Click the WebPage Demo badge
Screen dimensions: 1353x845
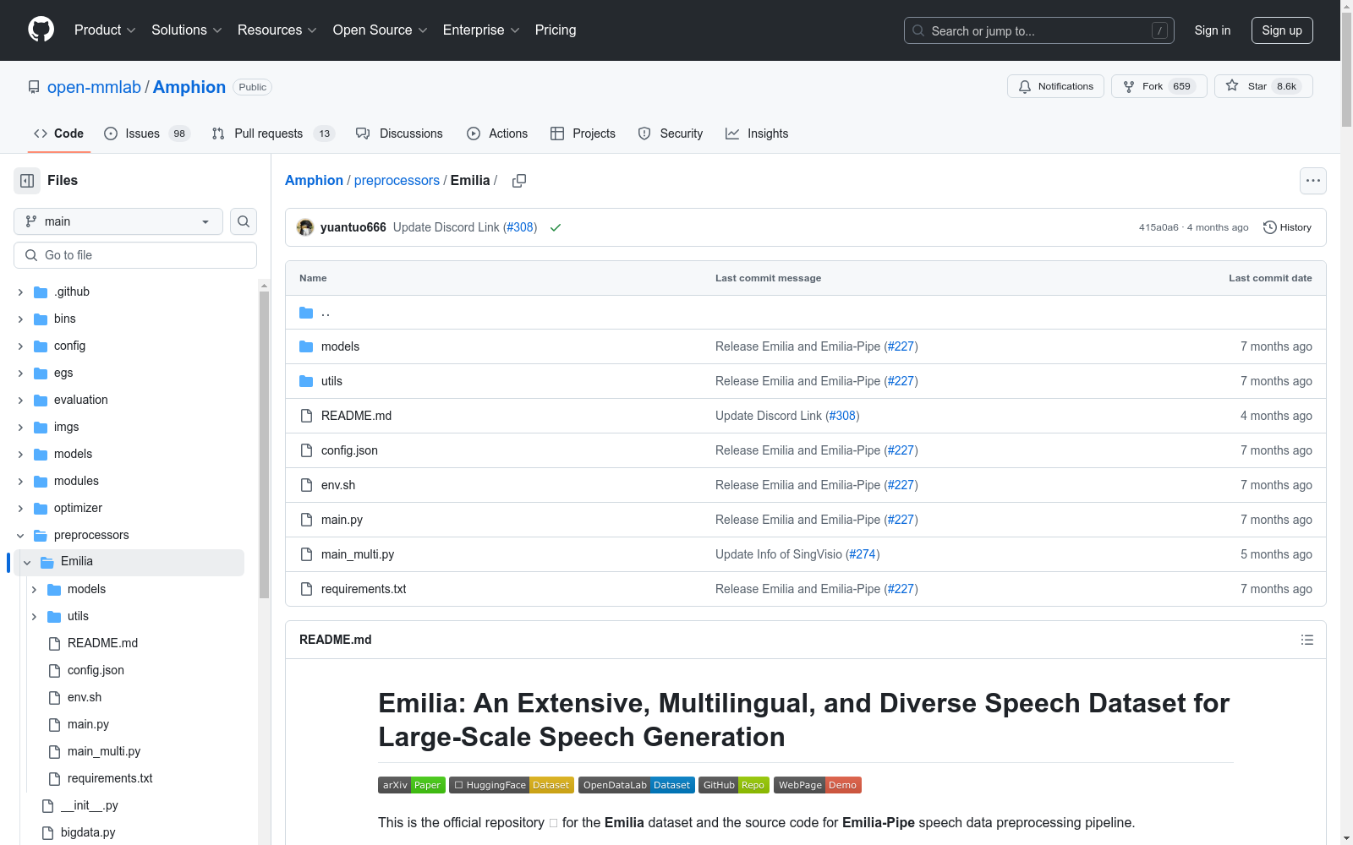point(818,785)
